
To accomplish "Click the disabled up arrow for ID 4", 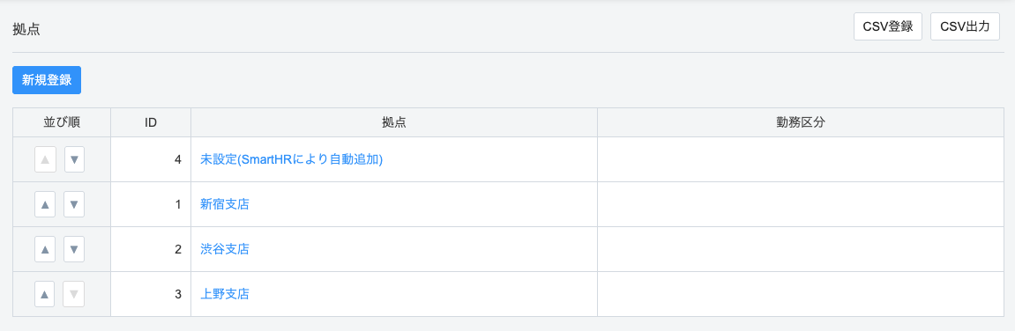I will click(45, 159).
